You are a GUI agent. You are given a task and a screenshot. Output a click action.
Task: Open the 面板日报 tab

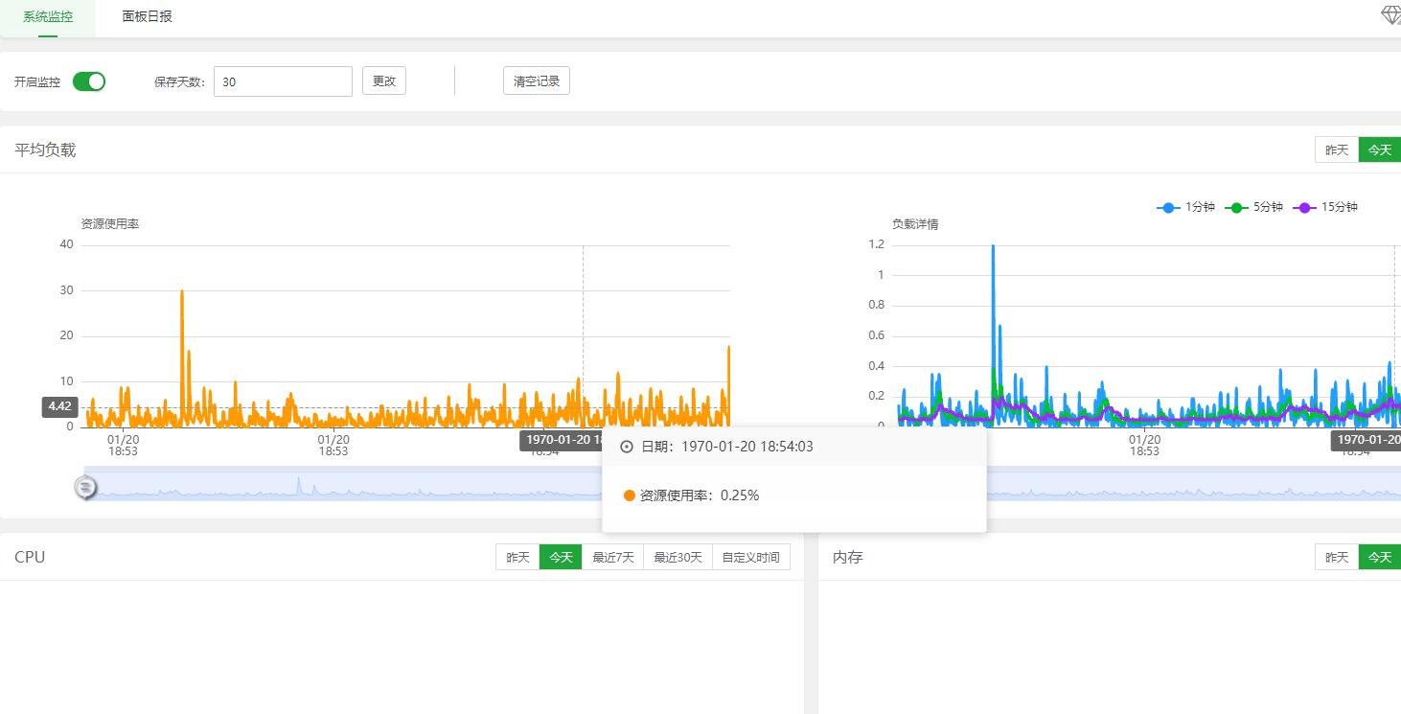pyautogui.click(x=148, y=17)
